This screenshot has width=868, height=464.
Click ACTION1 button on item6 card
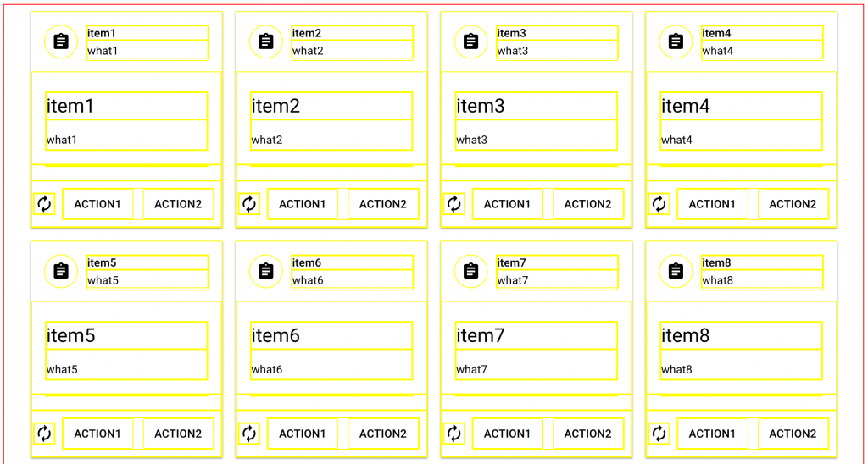[303, 434]
